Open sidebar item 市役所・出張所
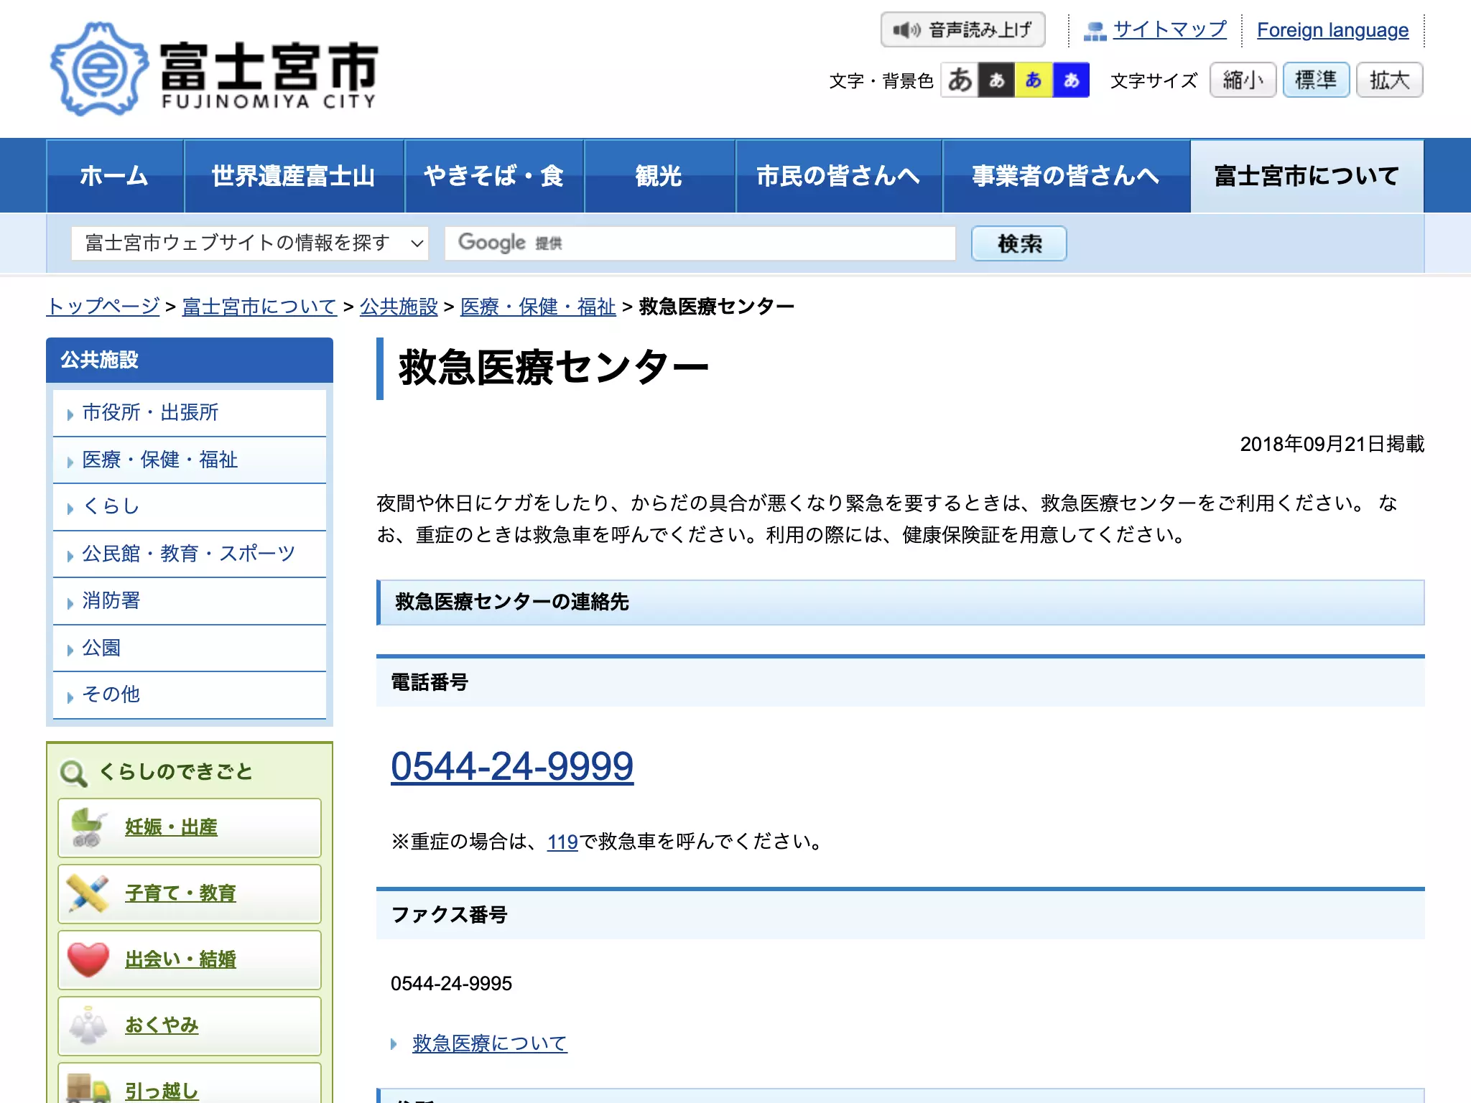This screenshot has width=1471, height=1103. [x=190, y=413]
